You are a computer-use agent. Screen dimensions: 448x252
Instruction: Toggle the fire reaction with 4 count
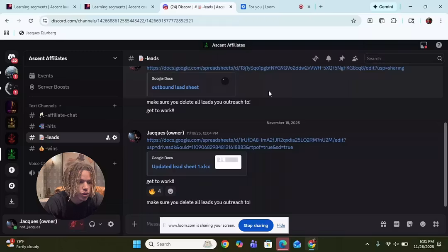(155, 191)
